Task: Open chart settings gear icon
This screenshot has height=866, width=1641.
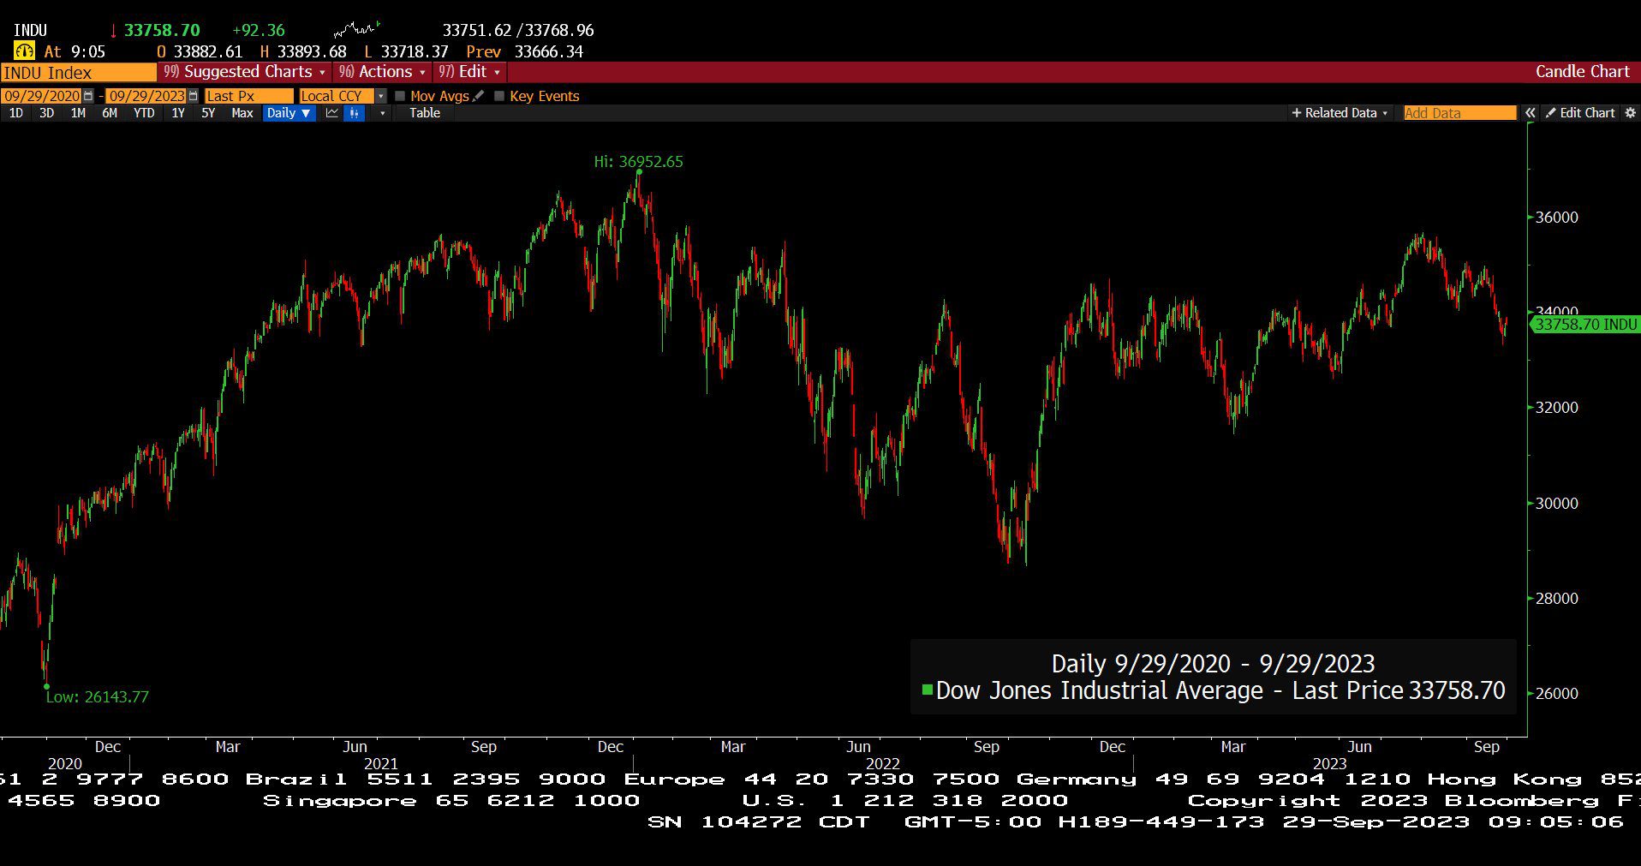Action: click(x=1630, y=113)
